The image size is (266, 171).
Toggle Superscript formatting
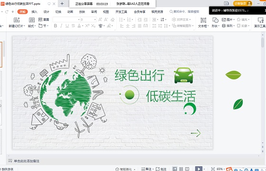point(87,26)
